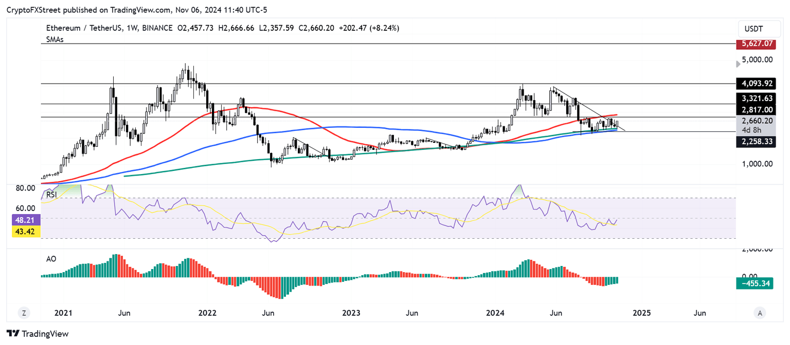Click the 4d 8h countdown label
The height and width of the screenshot is (345, 790).
pyautogui.click(x=751, y=130)
